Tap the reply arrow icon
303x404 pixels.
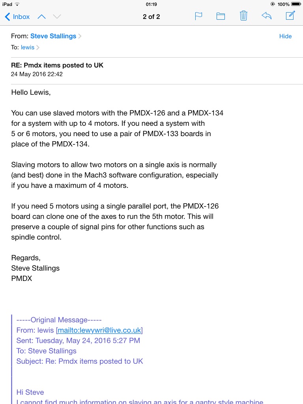(x=267, y=16)
